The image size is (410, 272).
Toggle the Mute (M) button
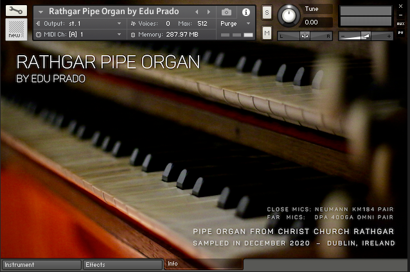[x=267, y=32]
